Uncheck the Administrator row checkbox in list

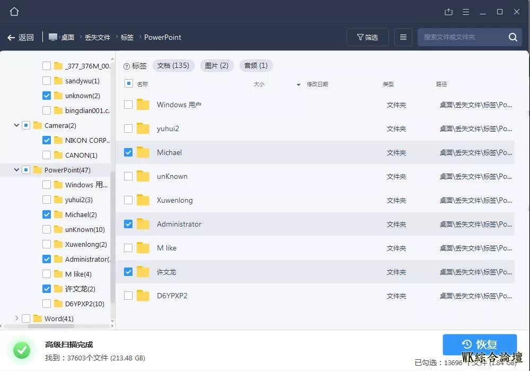[x=128, y=224]
